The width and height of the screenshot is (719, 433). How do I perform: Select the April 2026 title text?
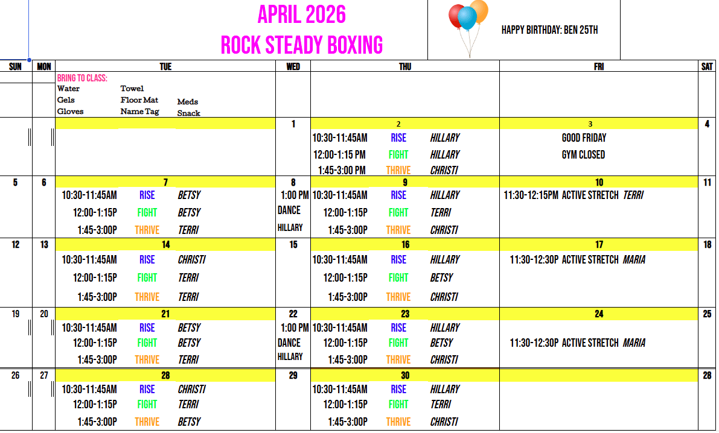coord(301,14)
